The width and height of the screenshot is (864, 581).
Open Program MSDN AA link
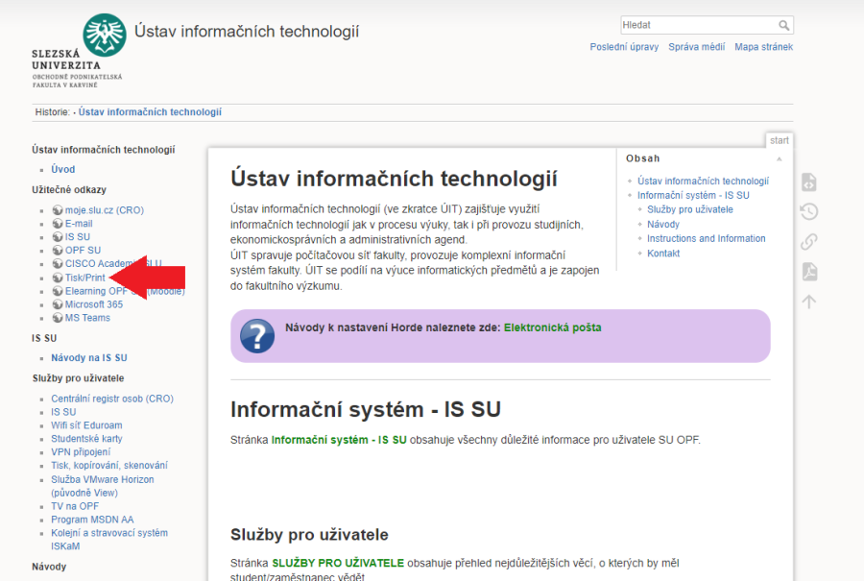coord(92,520)
